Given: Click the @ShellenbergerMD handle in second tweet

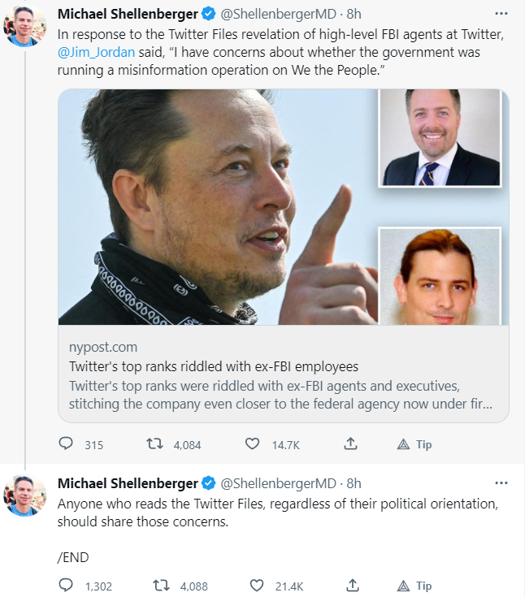Looking at the screenshot, I should pyautogui.click(x=279, y=483).
